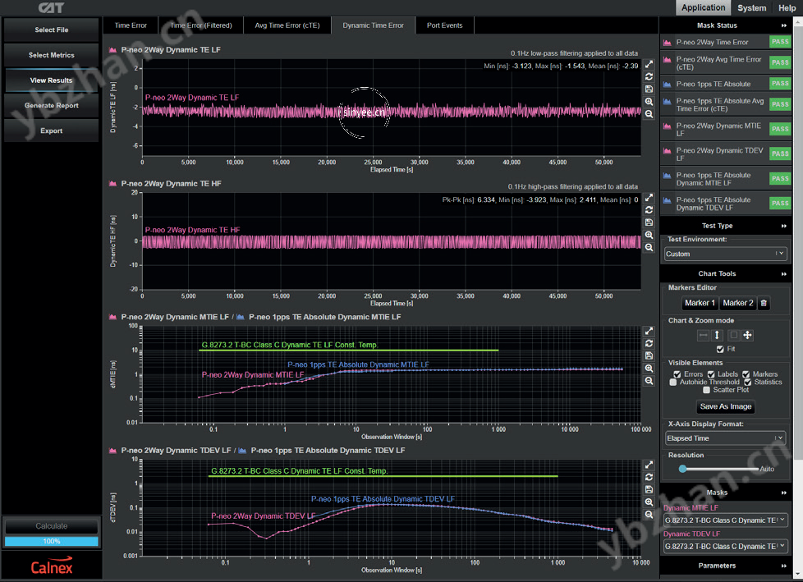Switch to the Time Error tab
This screenshot has height=582, width=803.
click(x=131, y=25)
